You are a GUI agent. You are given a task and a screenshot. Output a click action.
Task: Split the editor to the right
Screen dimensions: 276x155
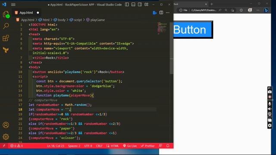tap(161, 12)
